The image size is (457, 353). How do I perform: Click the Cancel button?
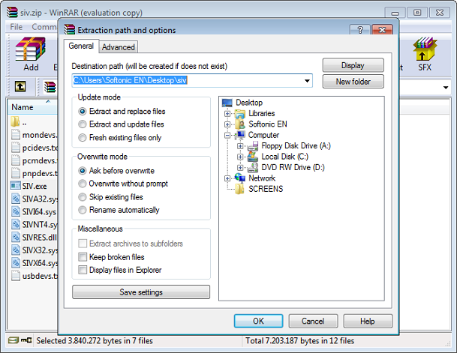tap(313, 321)
